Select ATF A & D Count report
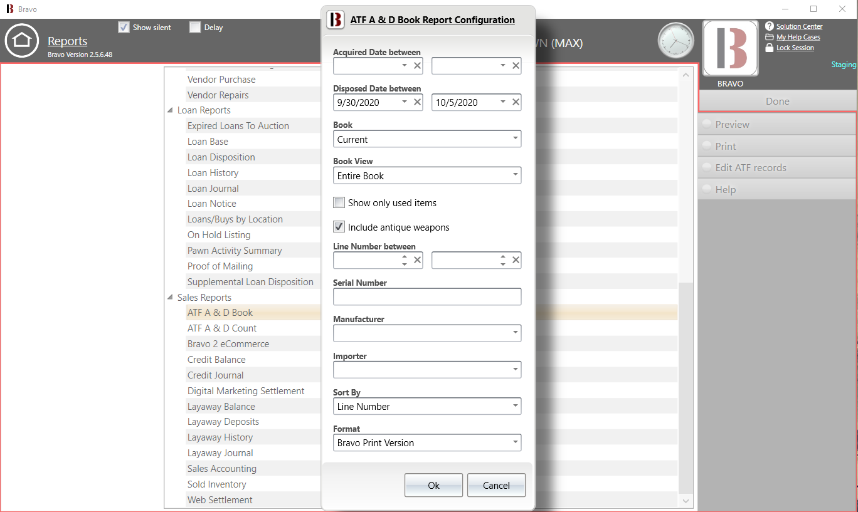 point(222,328)
